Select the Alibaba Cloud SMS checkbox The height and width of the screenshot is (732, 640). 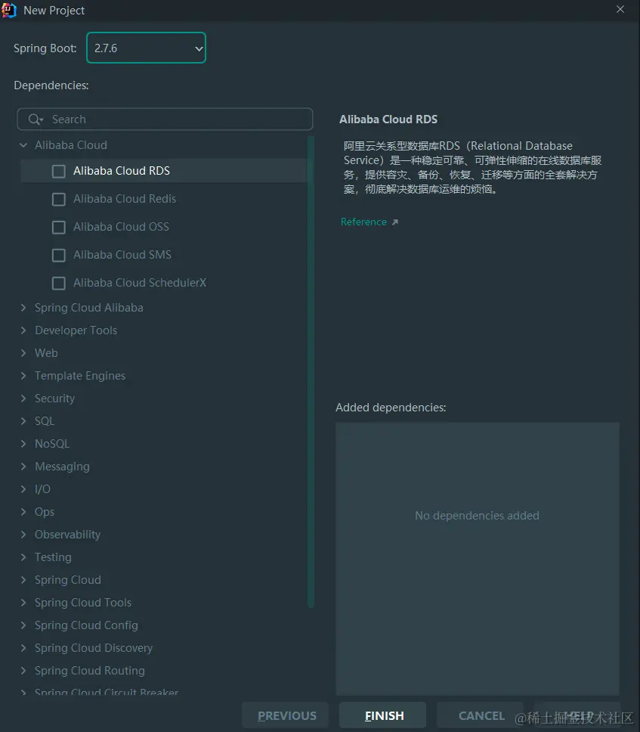click(59, 256)
